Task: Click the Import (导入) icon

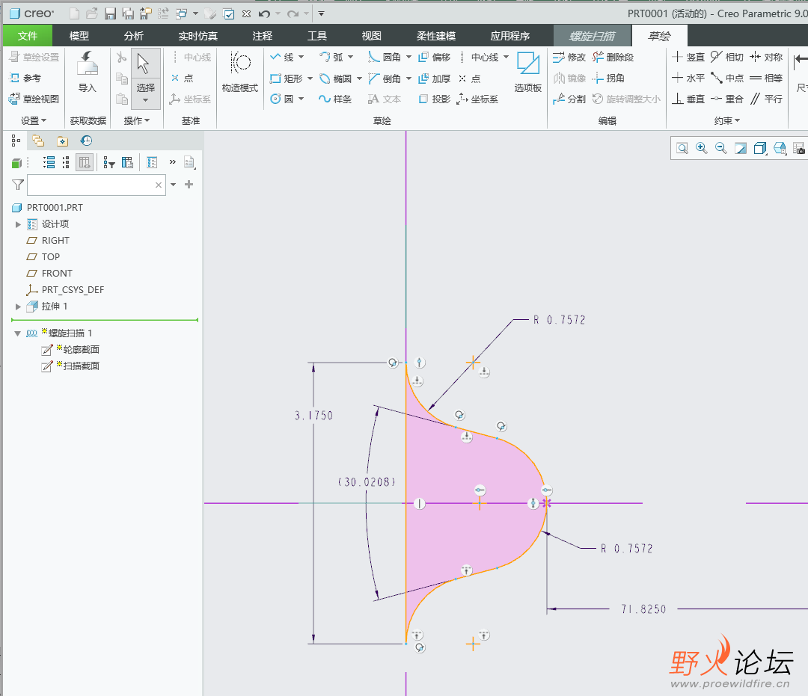Action: [87, 72]
